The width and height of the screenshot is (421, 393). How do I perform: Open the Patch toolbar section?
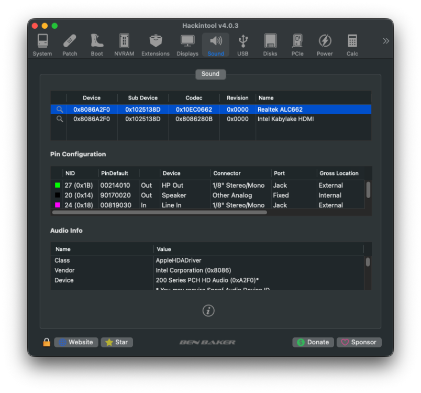(70, 45)
